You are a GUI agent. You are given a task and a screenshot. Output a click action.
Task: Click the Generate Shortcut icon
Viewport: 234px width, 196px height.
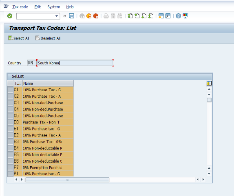click(x=168, y=16)
